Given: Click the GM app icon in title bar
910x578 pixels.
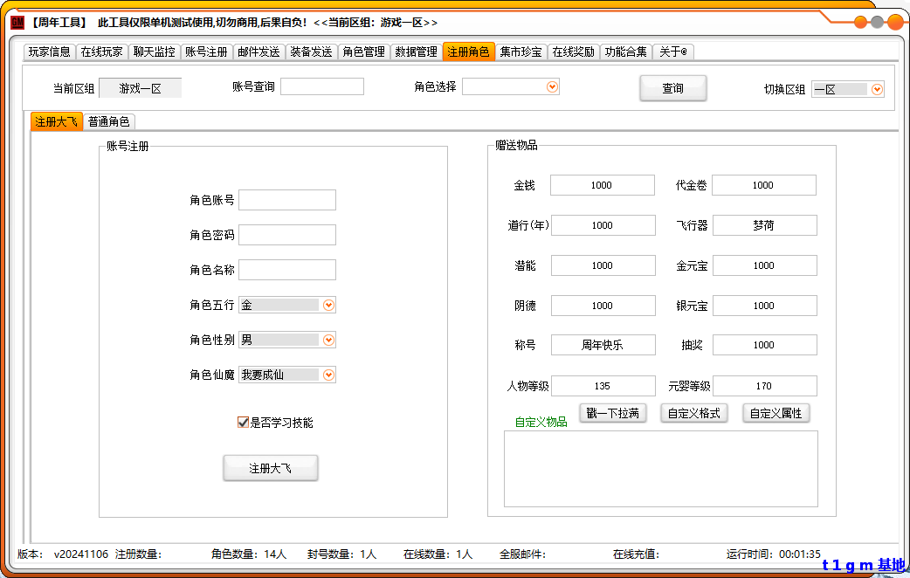Looking at the screenshot, I should 17,22.
